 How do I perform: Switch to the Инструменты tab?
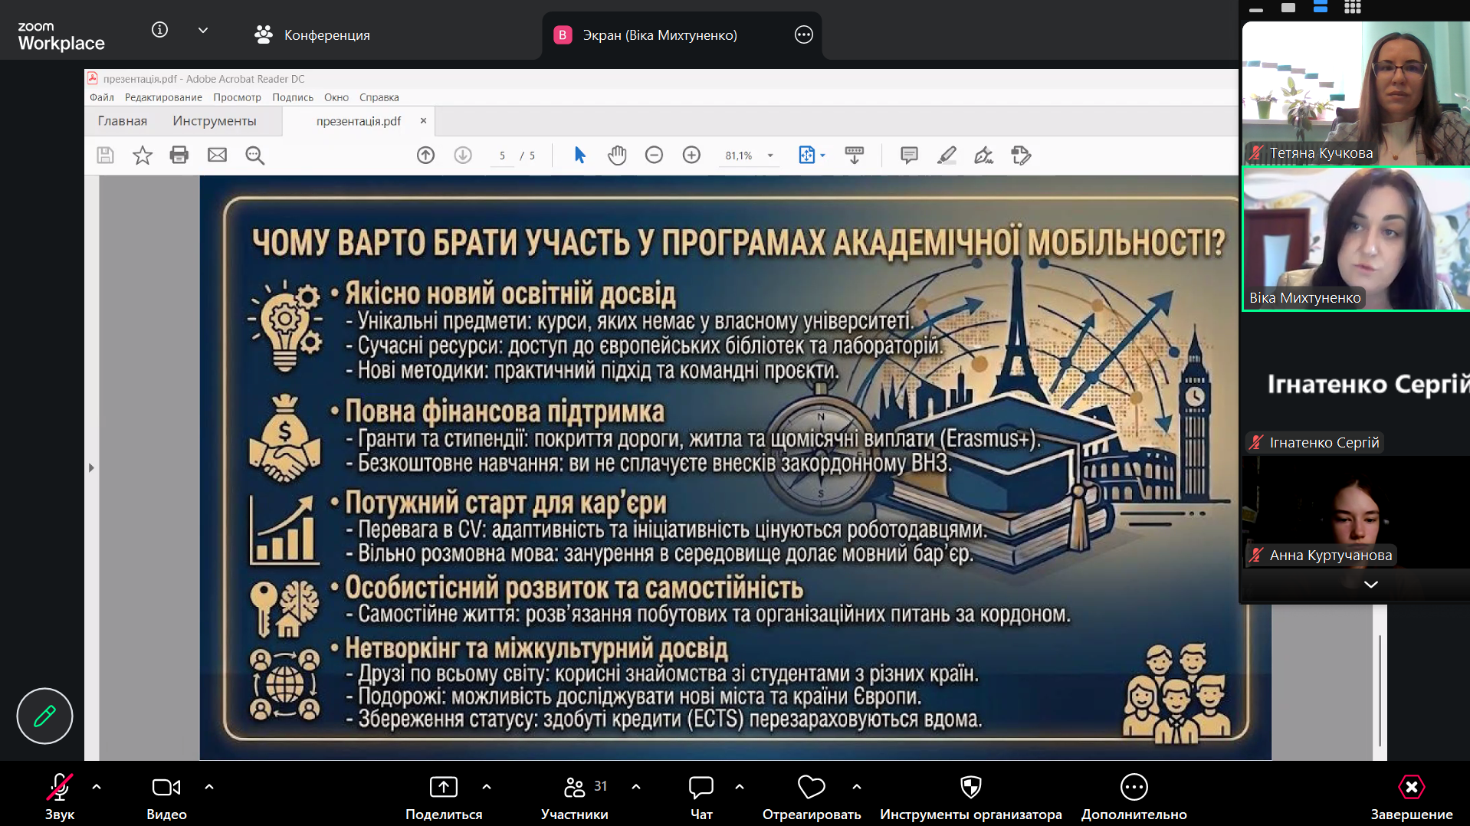pos(215,121)
